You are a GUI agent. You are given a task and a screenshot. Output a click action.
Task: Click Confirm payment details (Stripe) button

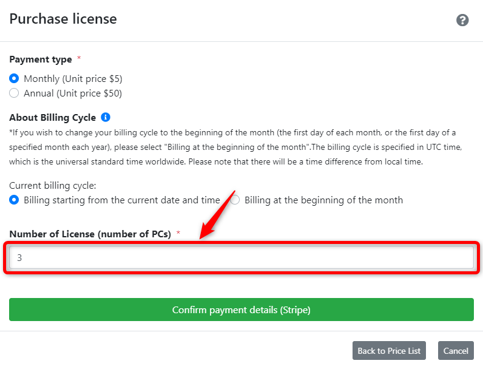tap(241, 310)
